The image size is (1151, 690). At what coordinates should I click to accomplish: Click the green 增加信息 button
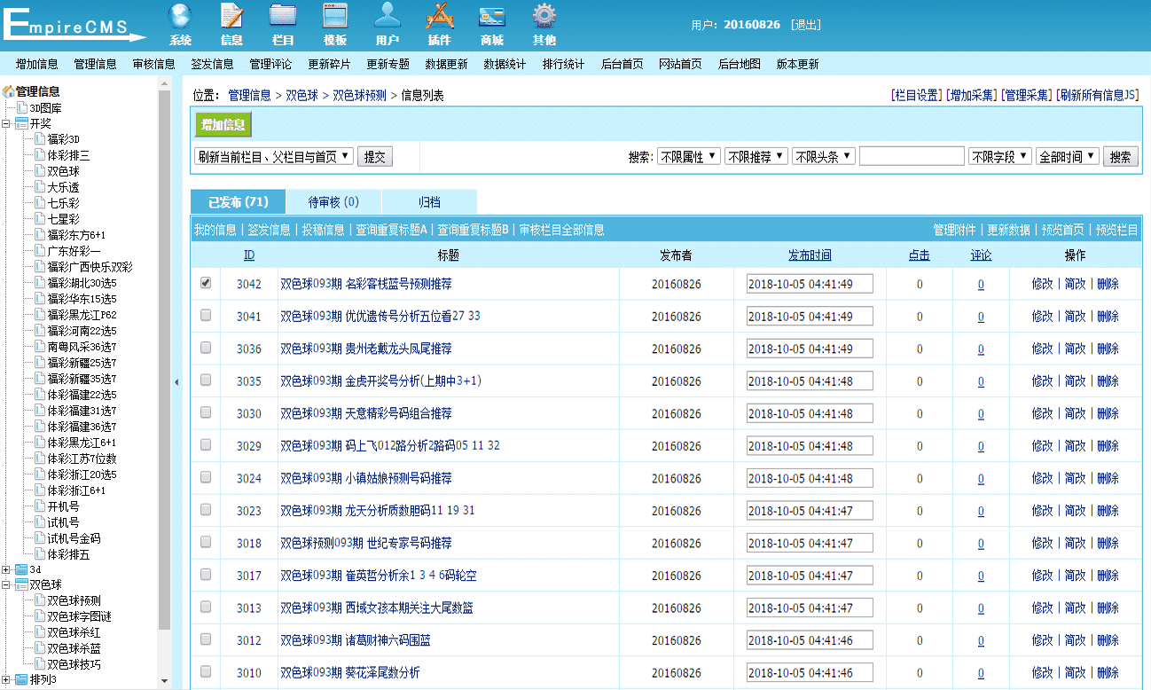[x=223, y=124]
